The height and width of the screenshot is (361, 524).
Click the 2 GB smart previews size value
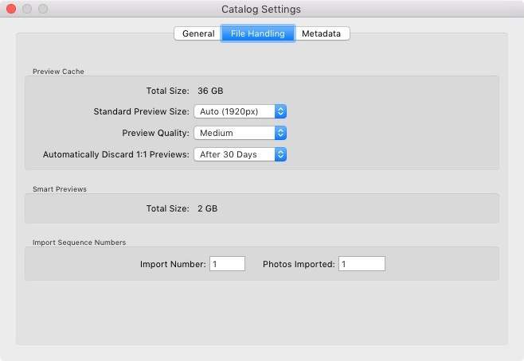click(x=207, y=208)
